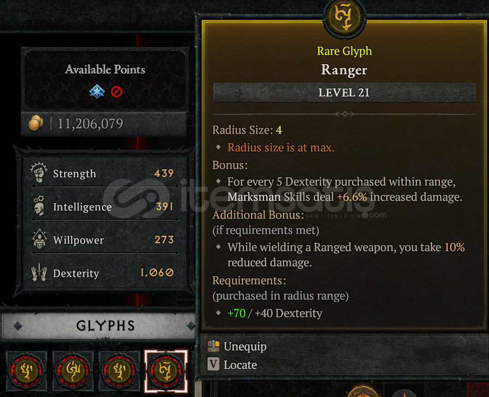Click the gold coins icon
Screen dimensions: 489x397
(x=36, y=123)
